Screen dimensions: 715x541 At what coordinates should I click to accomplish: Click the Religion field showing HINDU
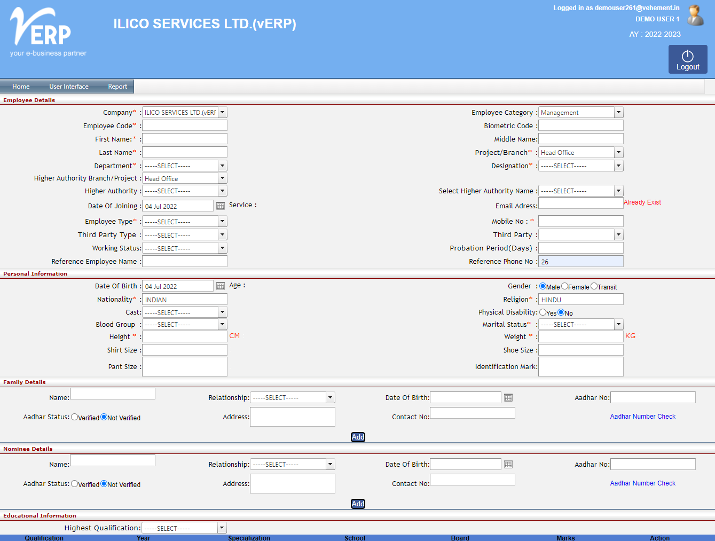tap(581, 299)
